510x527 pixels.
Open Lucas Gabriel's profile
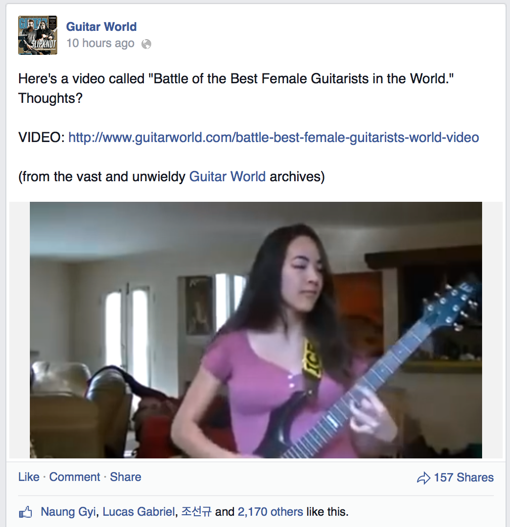[x=139, y=512]
